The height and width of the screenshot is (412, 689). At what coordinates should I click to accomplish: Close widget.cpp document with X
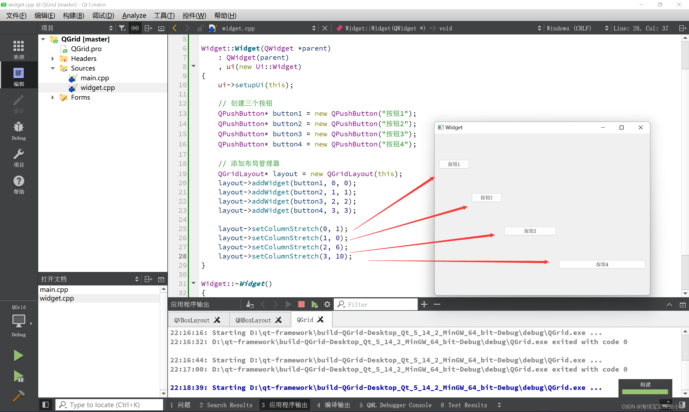coord(325,28)
